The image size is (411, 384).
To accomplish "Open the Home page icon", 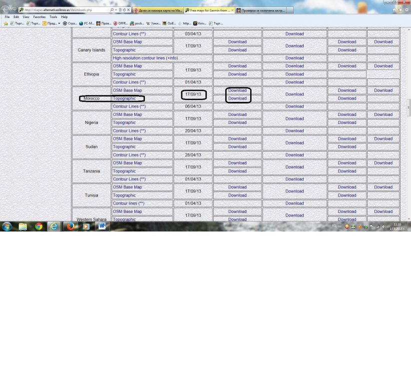I will pos(394,10).
